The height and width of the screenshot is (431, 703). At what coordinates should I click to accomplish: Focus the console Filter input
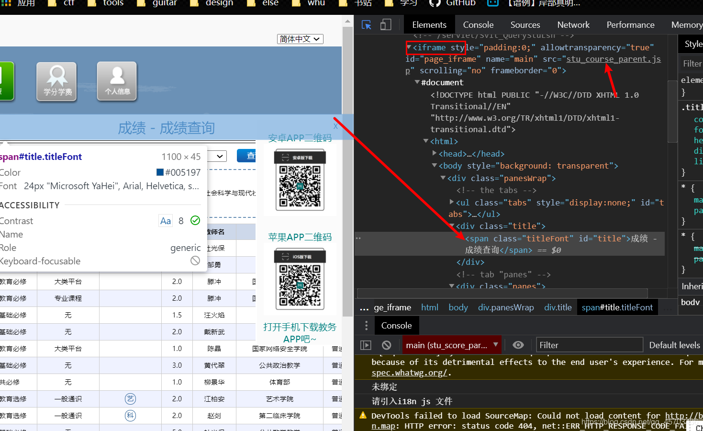pyautogui.click(x=590, y=345)
